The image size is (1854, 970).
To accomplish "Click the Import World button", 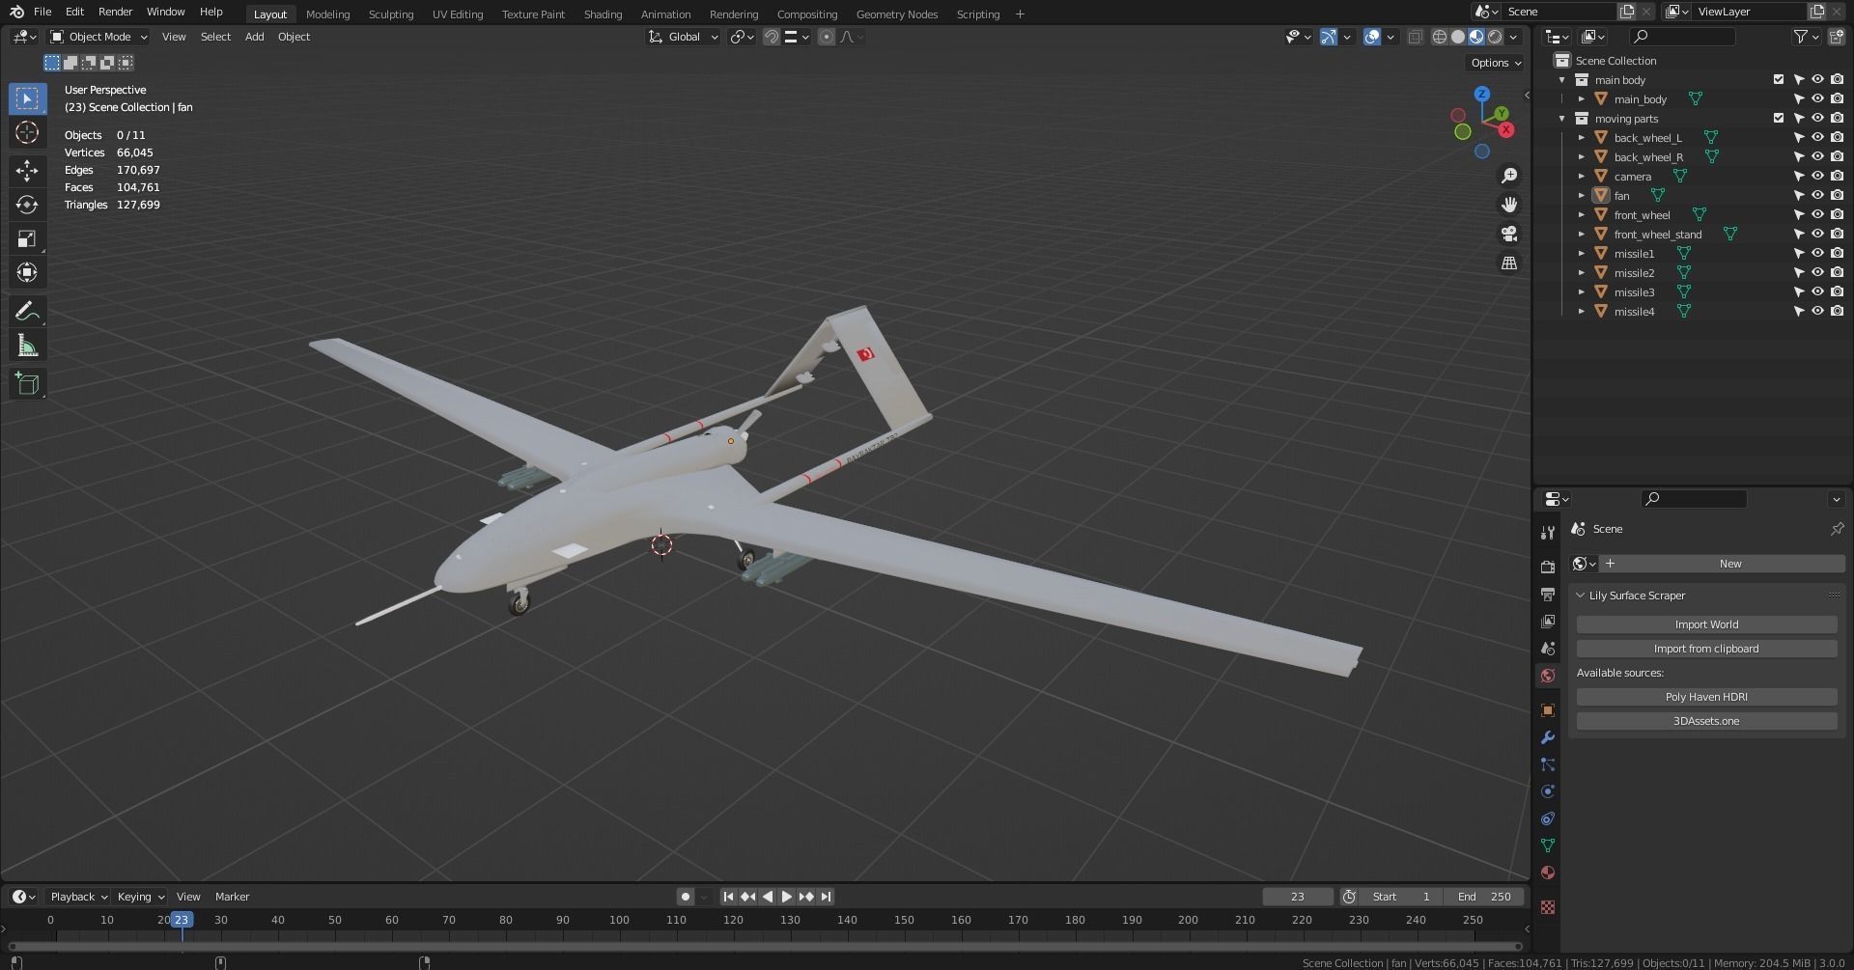I will click(1706, 624).
